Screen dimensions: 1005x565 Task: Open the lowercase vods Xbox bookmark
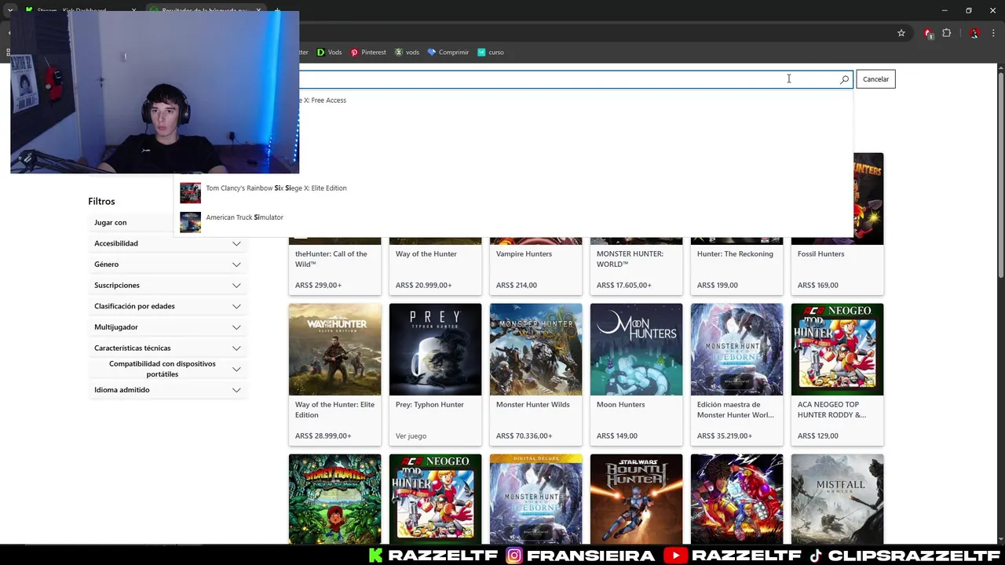407,53
